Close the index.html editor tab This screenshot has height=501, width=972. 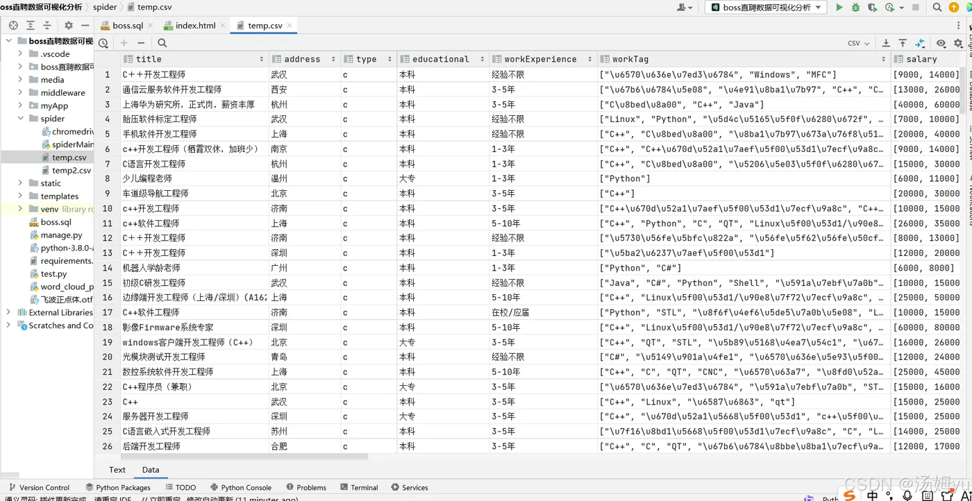coord(223,26)
